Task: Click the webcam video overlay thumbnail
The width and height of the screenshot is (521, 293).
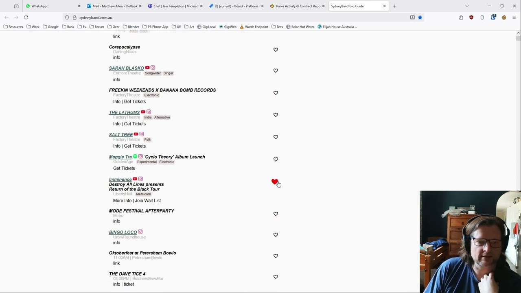Action: (x=470, y=242)
